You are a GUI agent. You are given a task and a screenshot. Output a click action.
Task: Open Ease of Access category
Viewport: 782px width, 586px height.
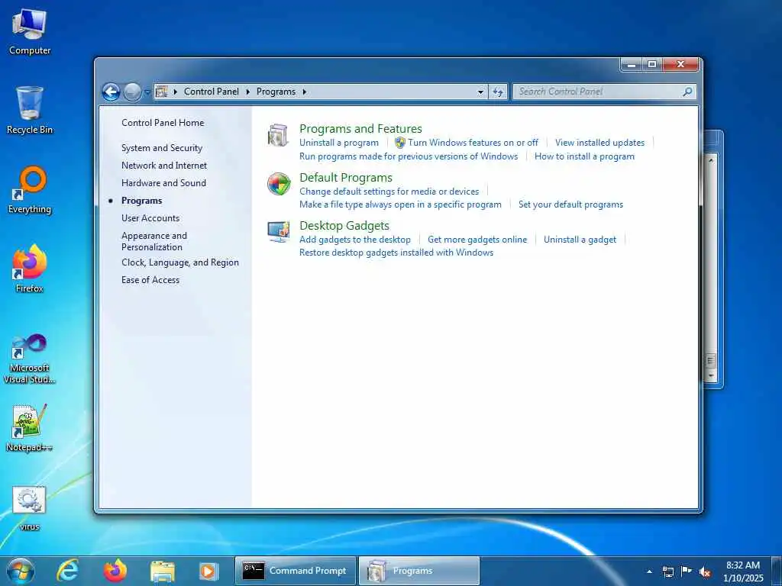[x=150, y=280]
